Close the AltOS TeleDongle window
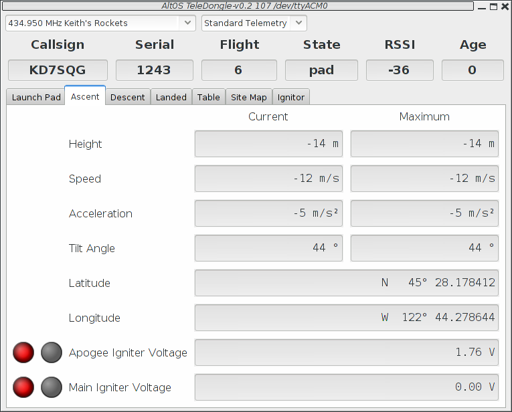The image size is (512, 412). click(x=505, y=6)
